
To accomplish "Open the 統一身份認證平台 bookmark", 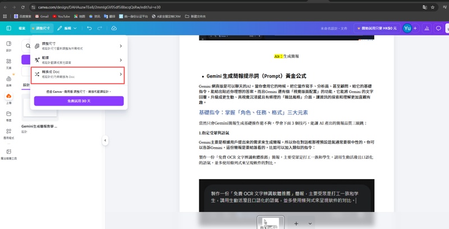I will pyautogui.click(x=134, y=16).
